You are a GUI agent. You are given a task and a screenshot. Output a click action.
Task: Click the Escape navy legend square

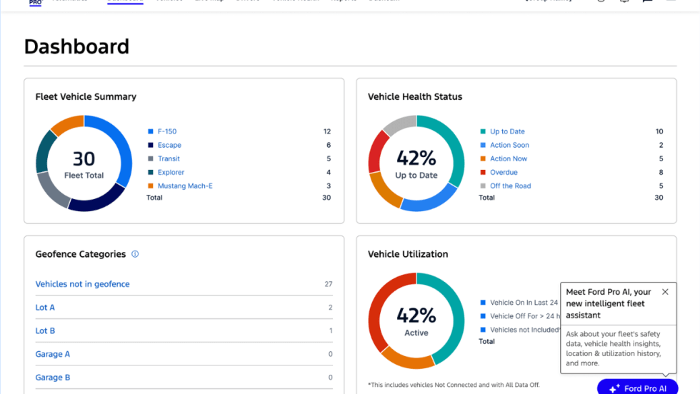[x=151, y=145]
